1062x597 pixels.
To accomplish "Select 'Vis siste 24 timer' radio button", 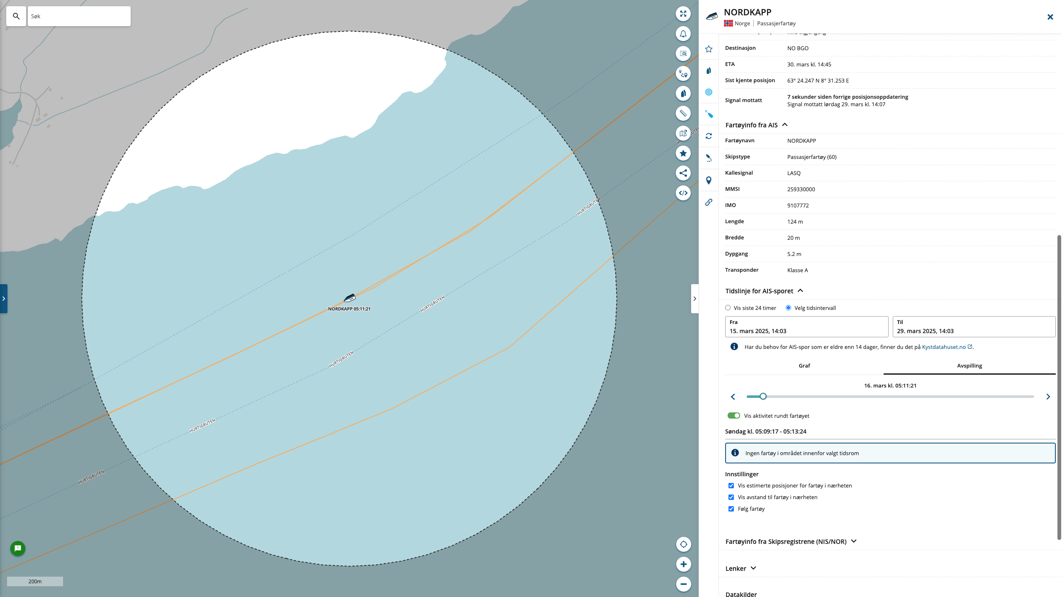I will pyautogui.click(x=728, y=308).
